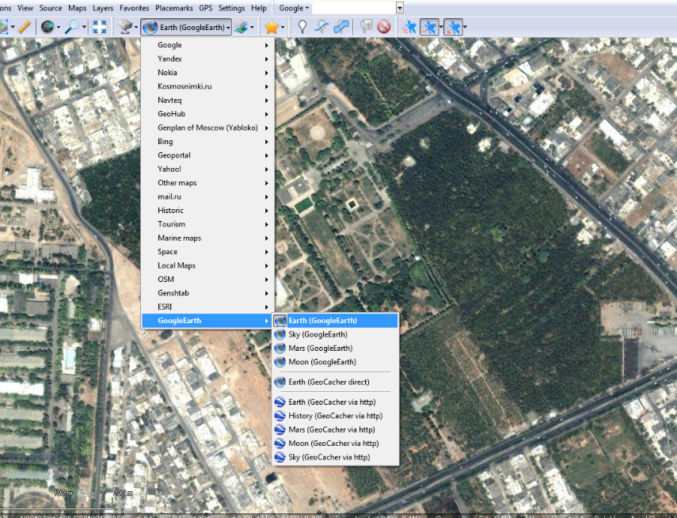677x518 pixels.
Task: Click the red prohibited circle icon
Action: click(384, 27)
